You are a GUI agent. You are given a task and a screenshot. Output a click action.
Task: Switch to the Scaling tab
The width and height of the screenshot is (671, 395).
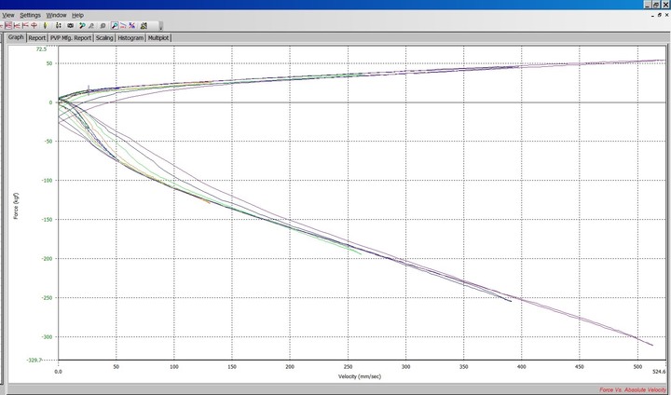point(104,37)
